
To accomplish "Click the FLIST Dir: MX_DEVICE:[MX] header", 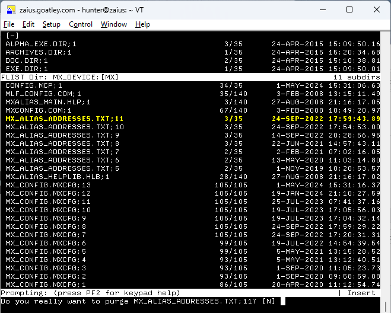I will pyautogui.click(x=59, y=77).
